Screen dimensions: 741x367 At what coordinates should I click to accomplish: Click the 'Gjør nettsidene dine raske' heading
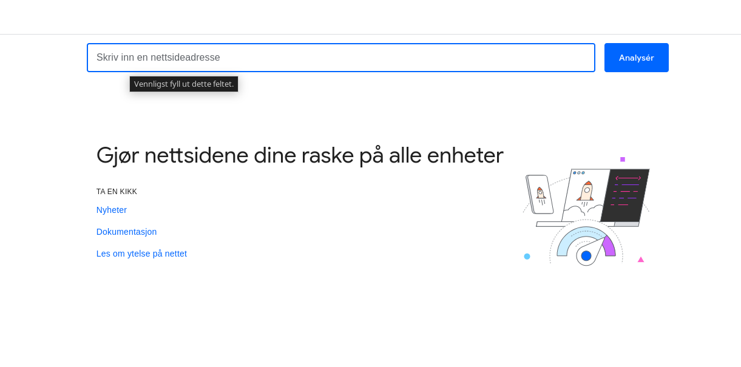300,155
